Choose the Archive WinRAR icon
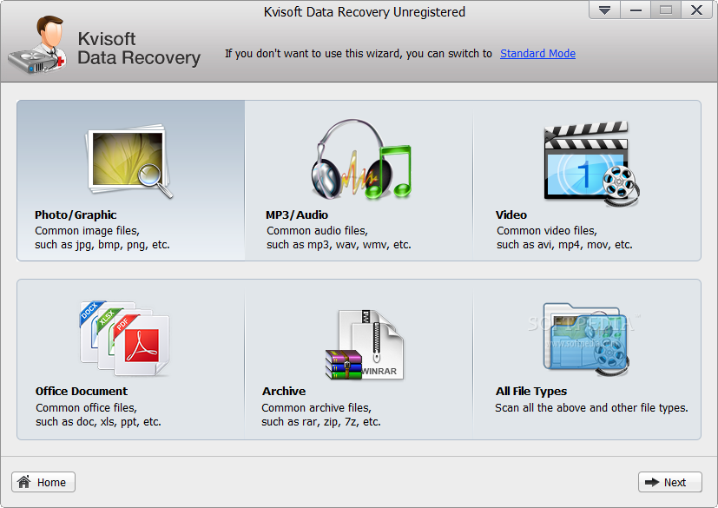Screen dimensions: 718x508 (x=365, y=345)
